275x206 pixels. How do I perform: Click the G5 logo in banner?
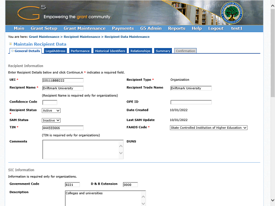(31, 12)
